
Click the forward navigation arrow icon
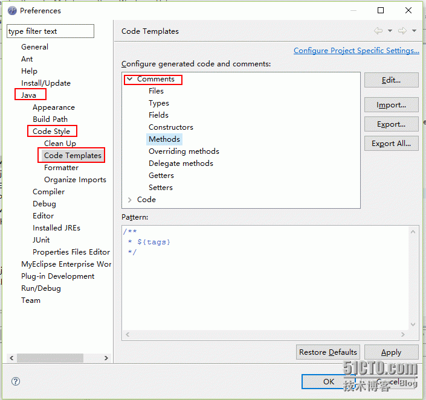point(402,31)
